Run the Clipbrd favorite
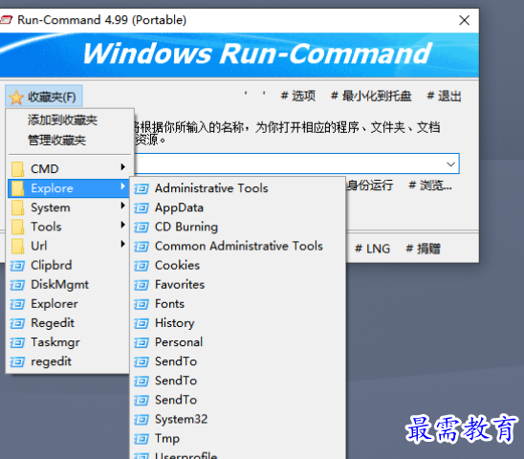Viewport: 524px width, 459px height. click(69, 266)
